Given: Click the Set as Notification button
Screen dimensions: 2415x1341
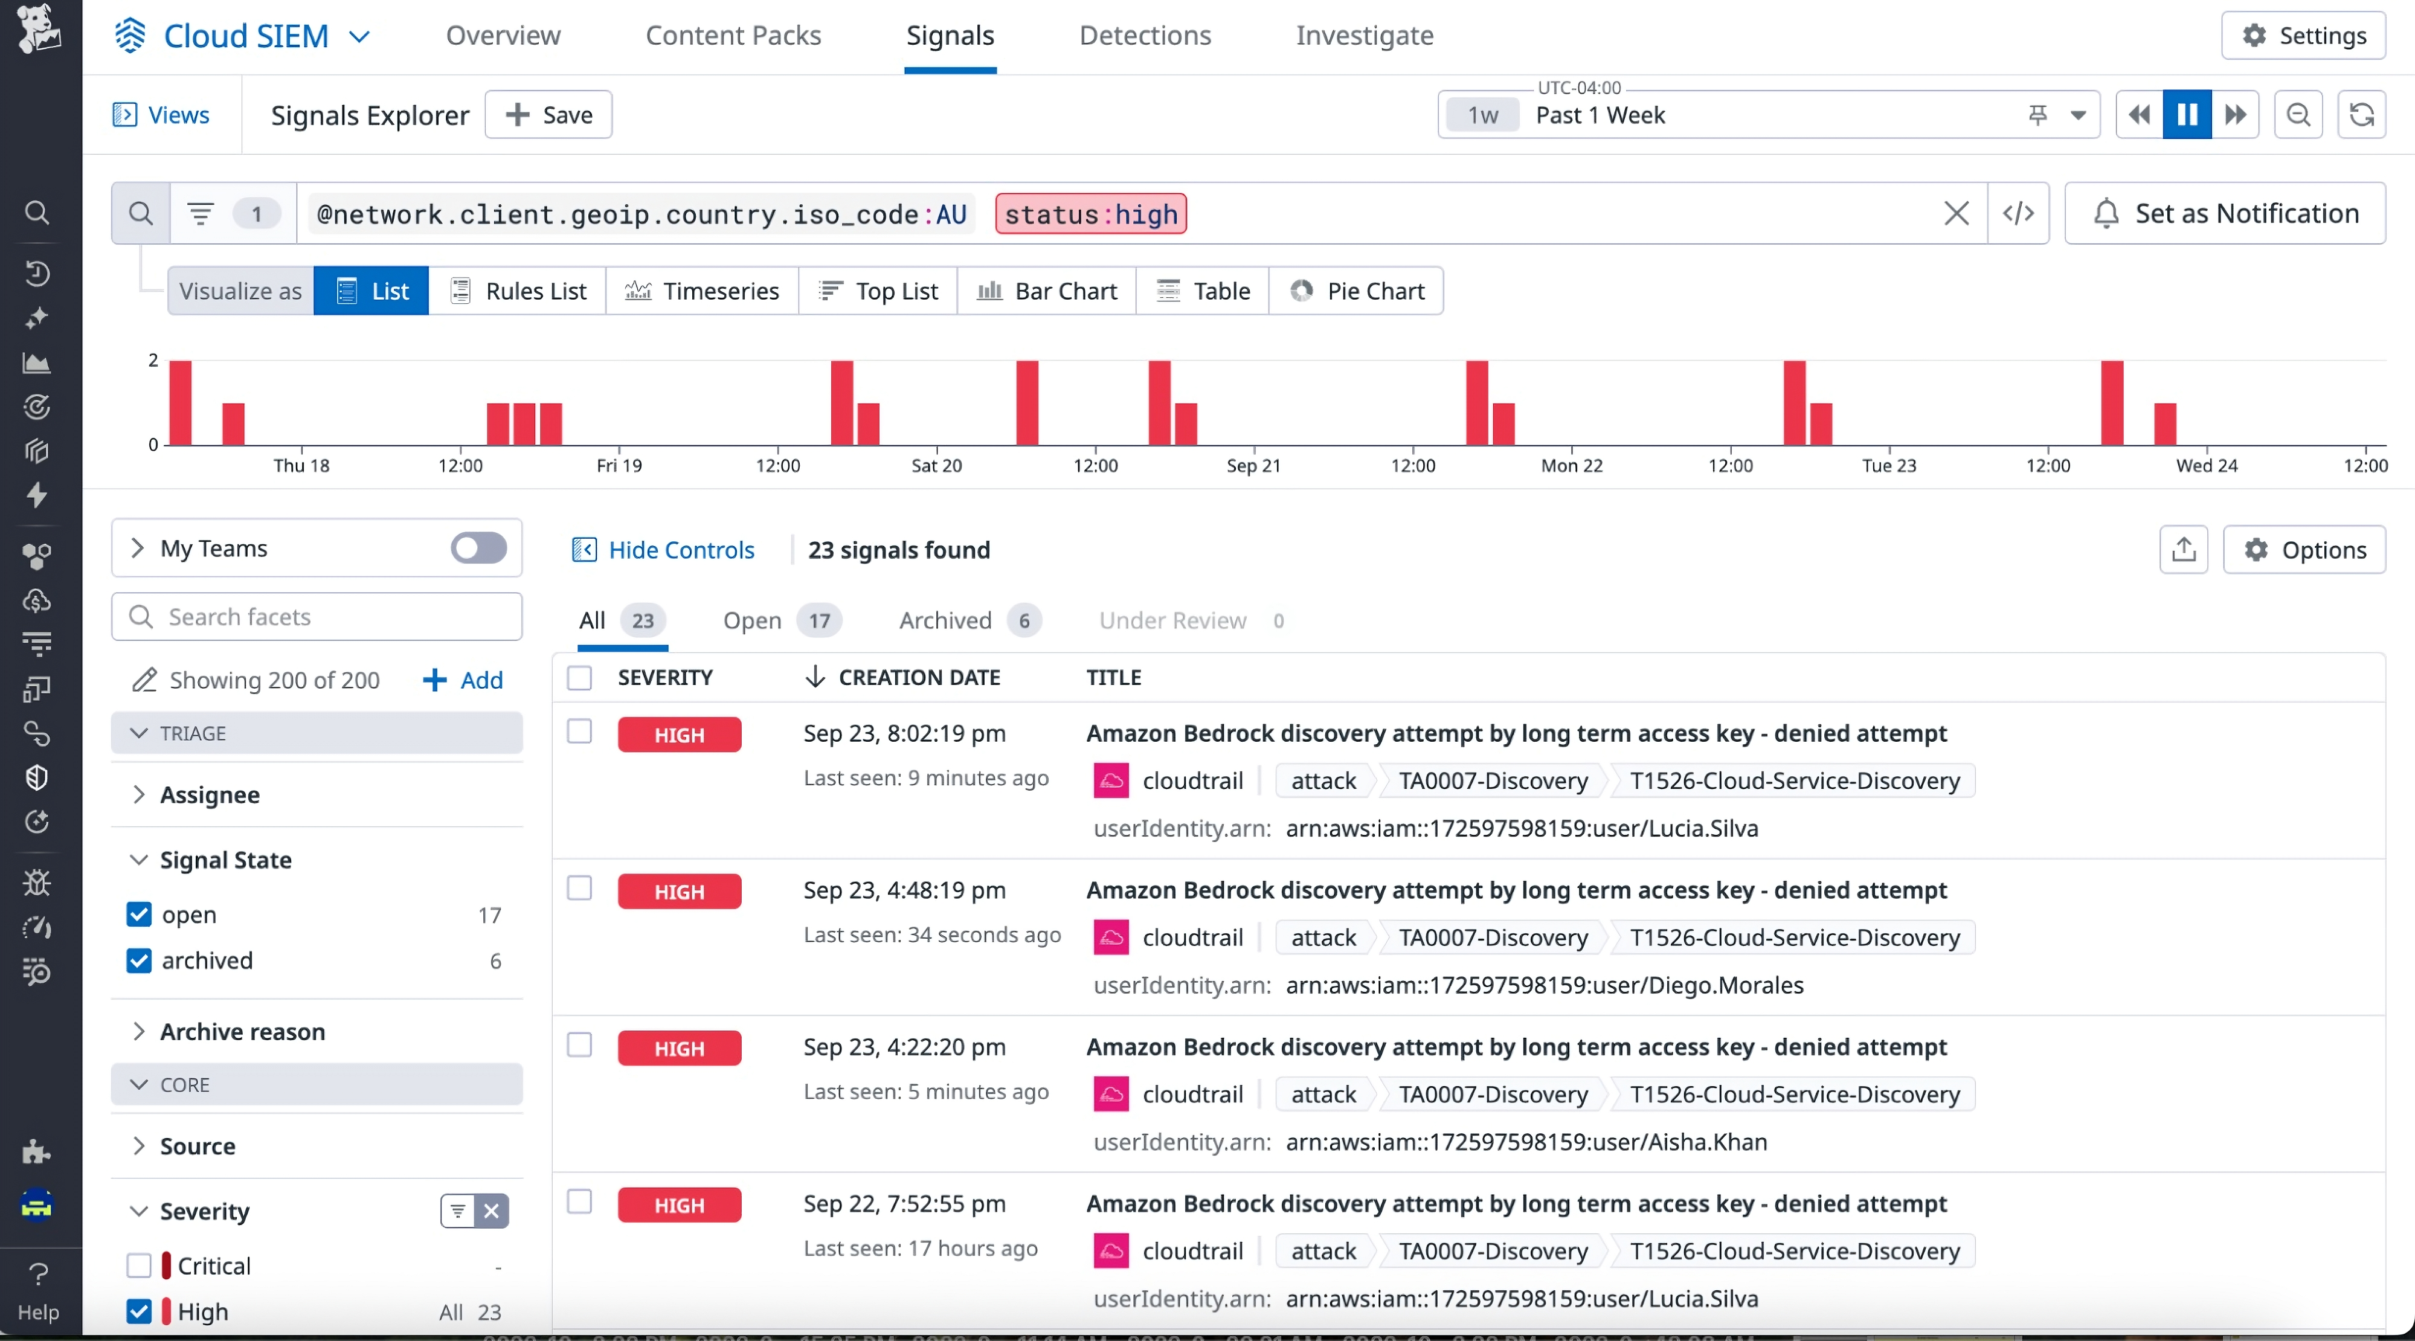Looking at the screenshot, I should [2225, 213].
